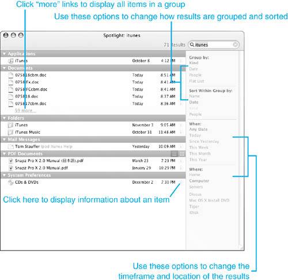
Task: Open the 59 more link
Action: 25,111
